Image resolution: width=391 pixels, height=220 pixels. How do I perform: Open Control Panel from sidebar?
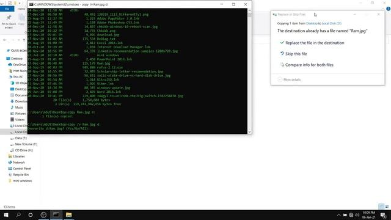pos(20,169)
